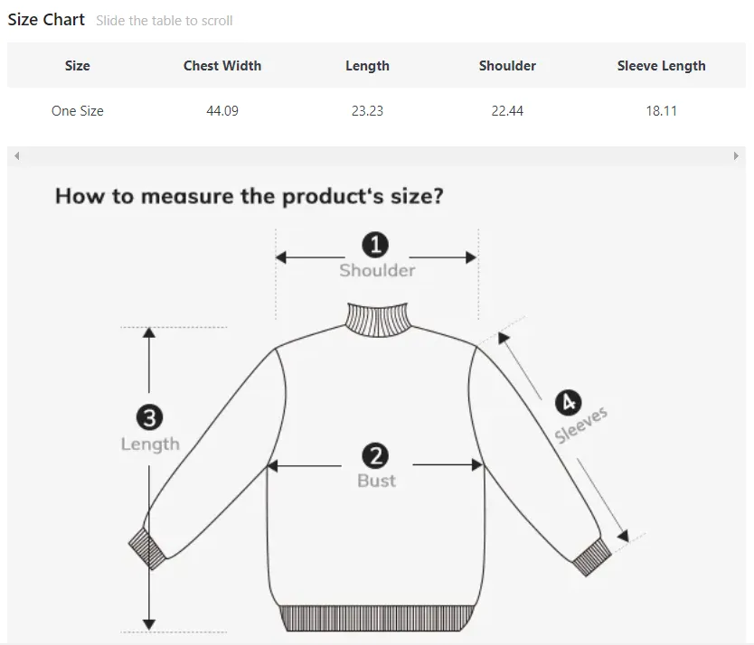Image resolution: width=754 pixels, height=645 pixels.
Task: Select the Shoulder column header
Action: pos(507,66)
